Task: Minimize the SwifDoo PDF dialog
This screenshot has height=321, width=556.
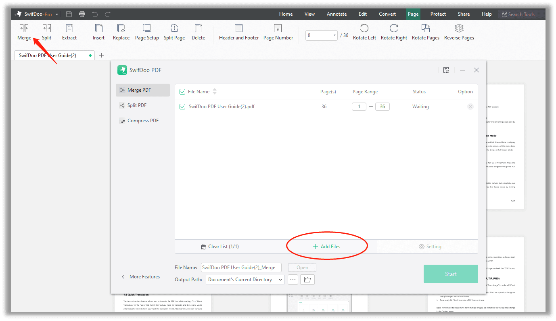Action: 462,70
